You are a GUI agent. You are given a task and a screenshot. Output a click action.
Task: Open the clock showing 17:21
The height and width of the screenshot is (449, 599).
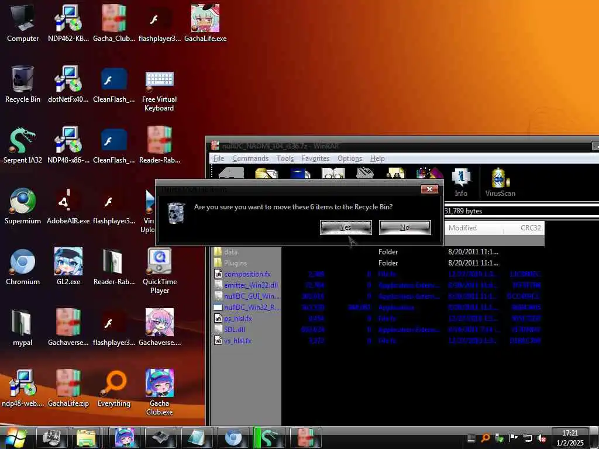570,438
